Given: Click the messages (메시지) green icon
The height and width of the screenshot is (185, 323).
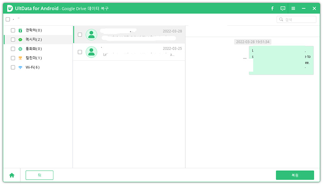Looking at the screenshot, I should click(20, 40).
